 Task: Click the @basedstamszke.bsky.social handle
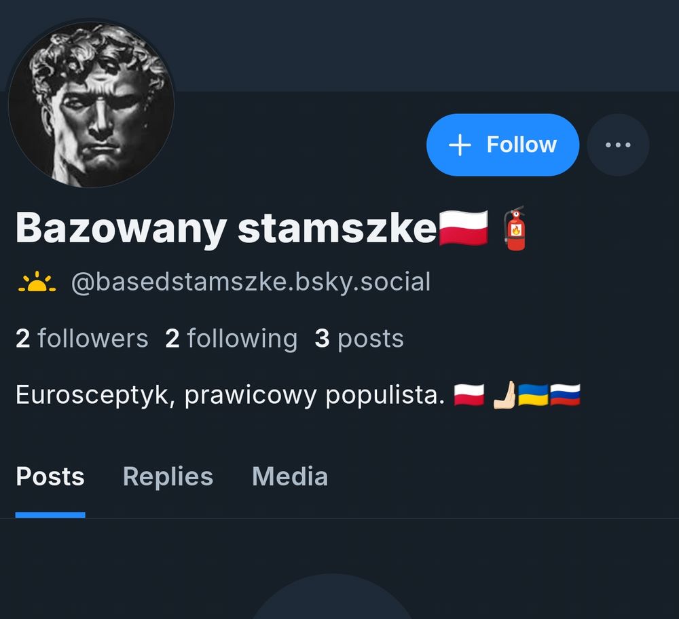point(251,282)
